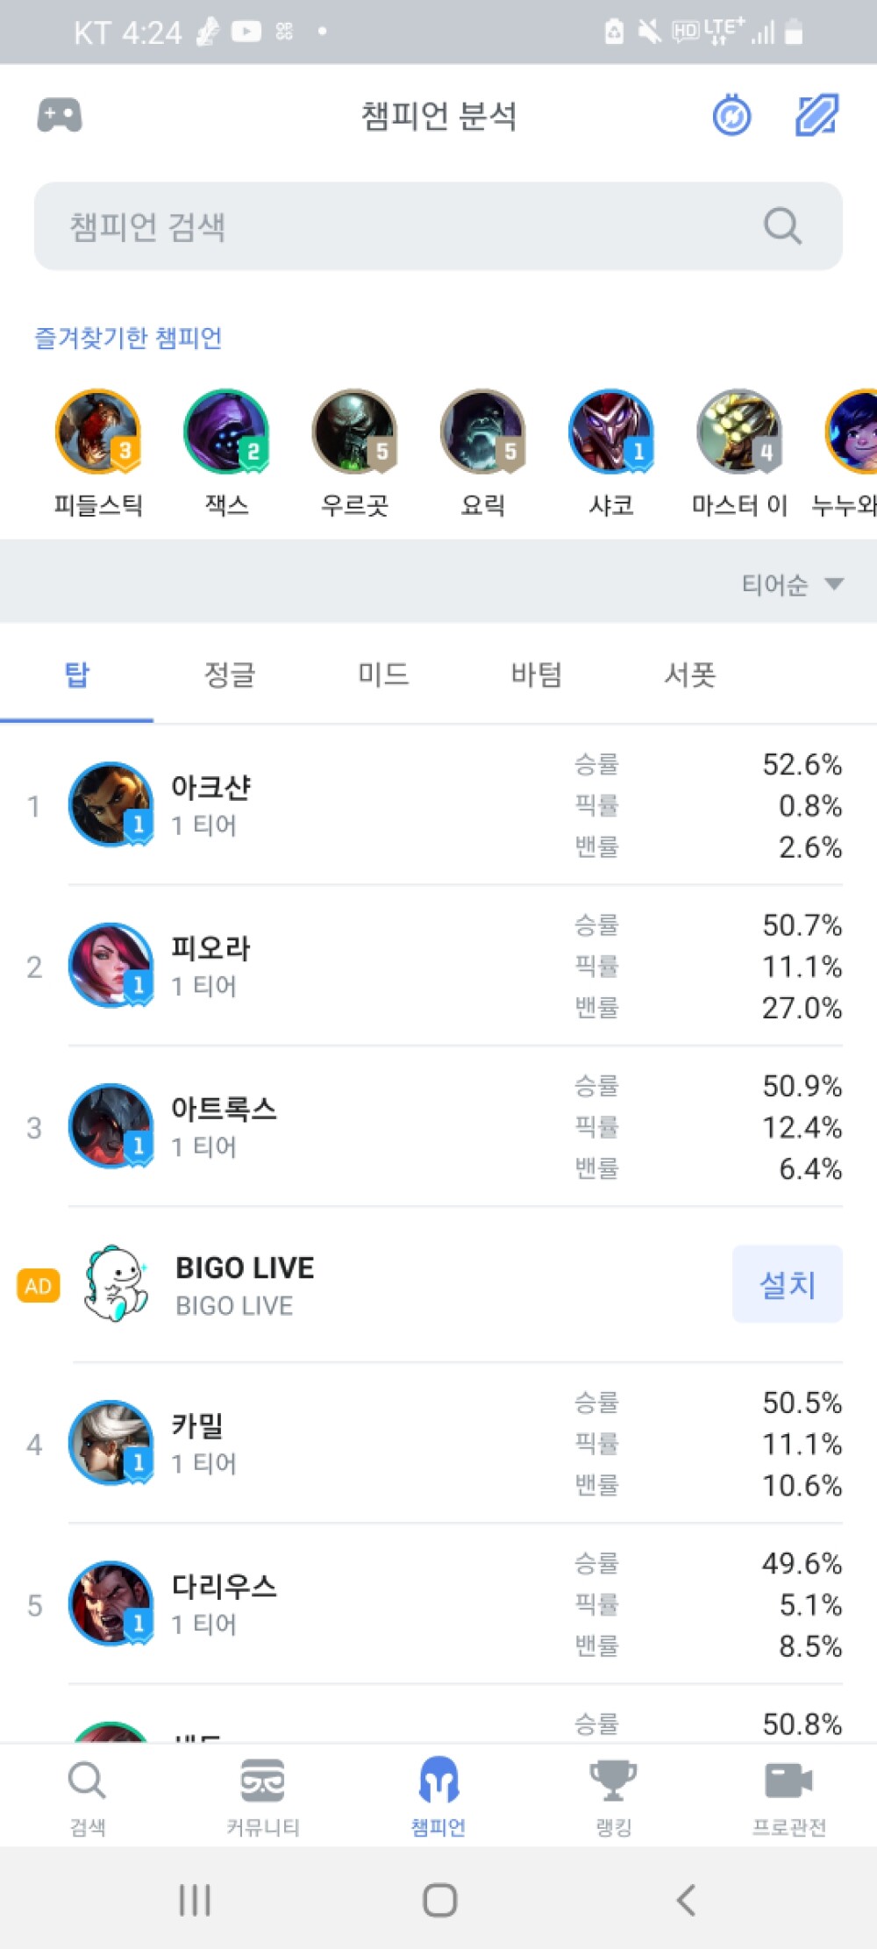Switch to the 서폿 tab
Image resolution: width=877 pixels, height=1949 pixels.
690,675
